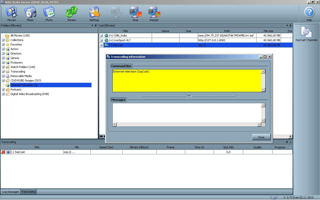Click red X cancel icon in Transcoding row
This screenshot has height=200, width=320.
[x=3, y=152]
